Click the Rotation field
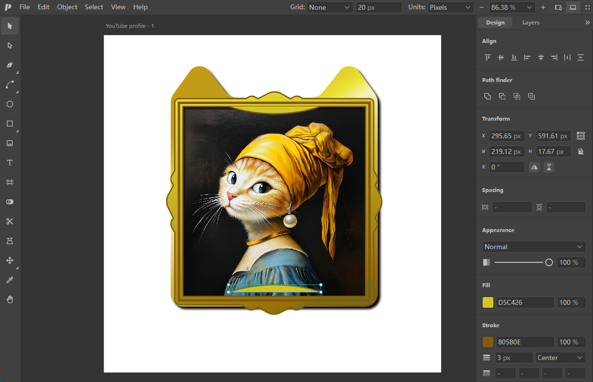This screenshot has height=382, width=593. [x=507, y=167]
